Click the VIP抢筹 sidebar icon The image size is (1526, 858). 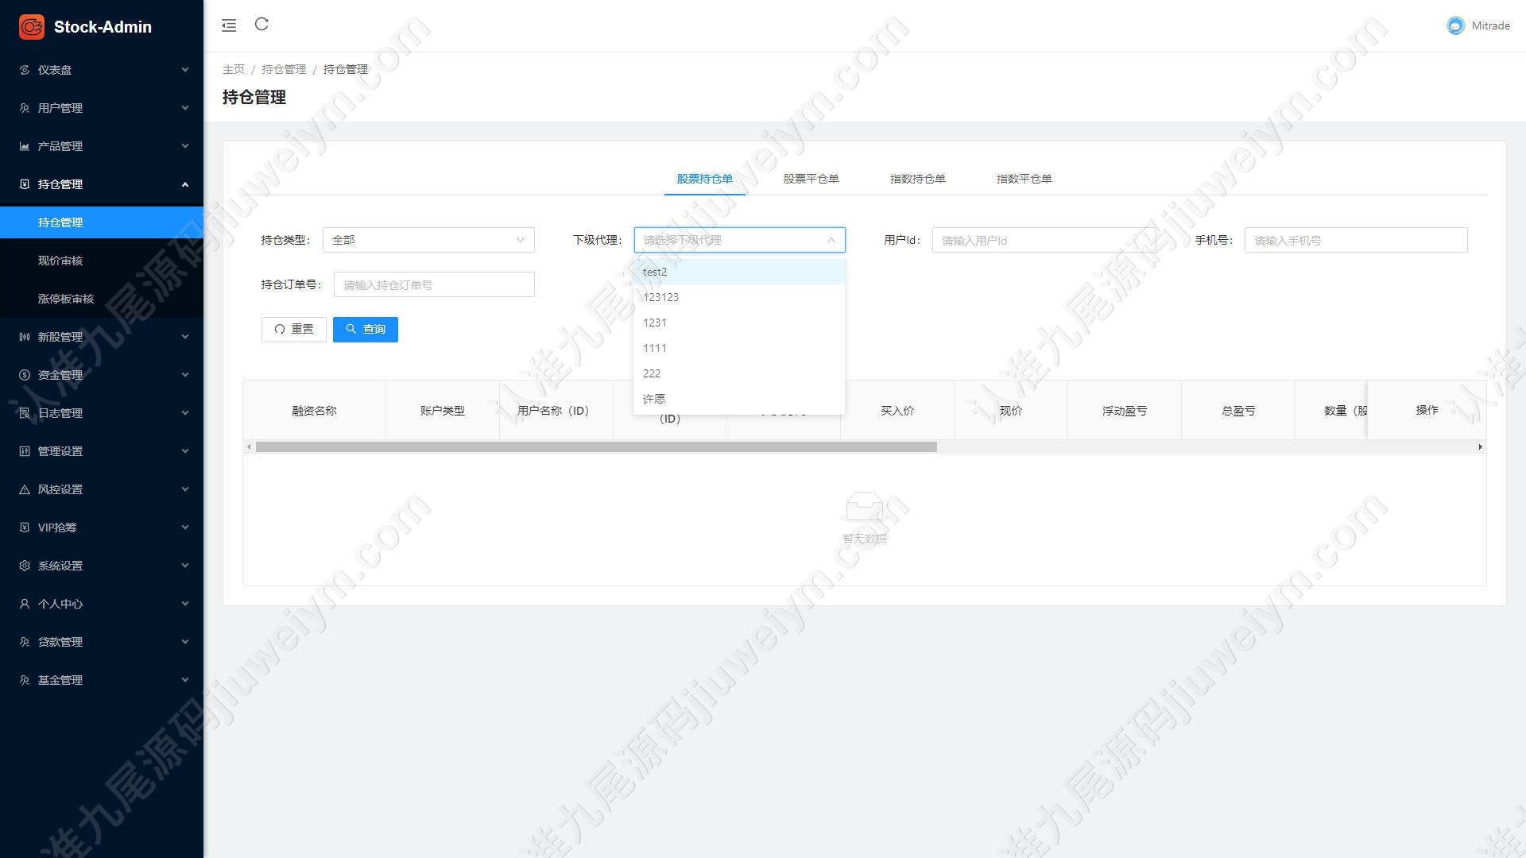[25, 528]
